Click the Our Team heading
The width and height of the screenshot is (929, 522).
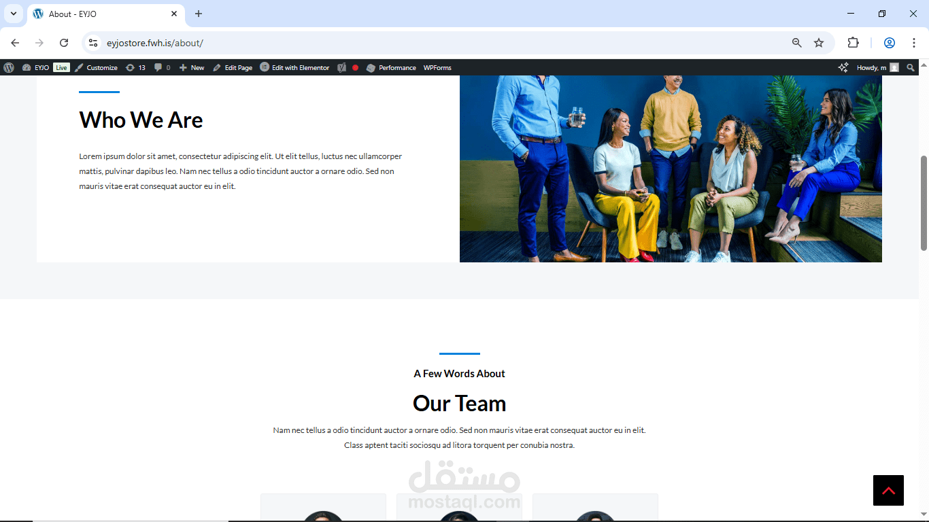(x=459, y=404)
